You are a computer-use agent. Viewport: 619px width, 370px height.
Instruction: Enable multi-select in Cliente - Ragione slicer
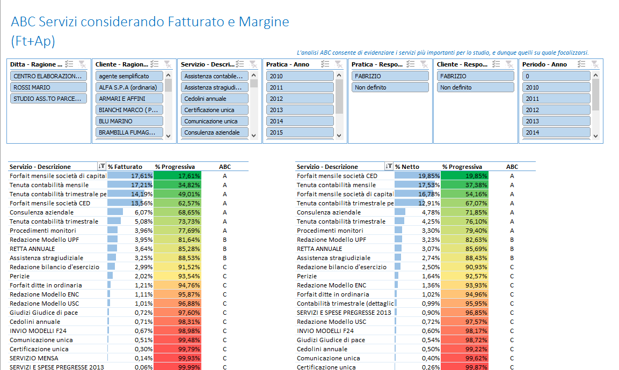click(x=155, y=64)
